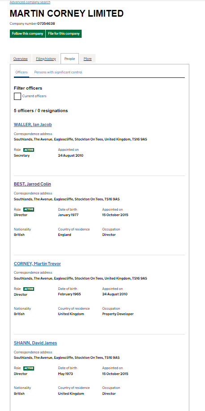
Task: Click the Current officers filter label
Action: coord(34,96)
